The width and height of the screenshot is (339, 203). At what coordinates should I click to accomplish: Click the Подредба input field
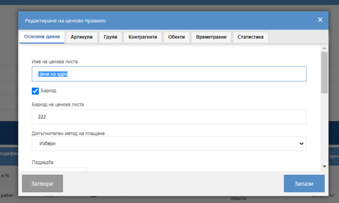[59, 169]
